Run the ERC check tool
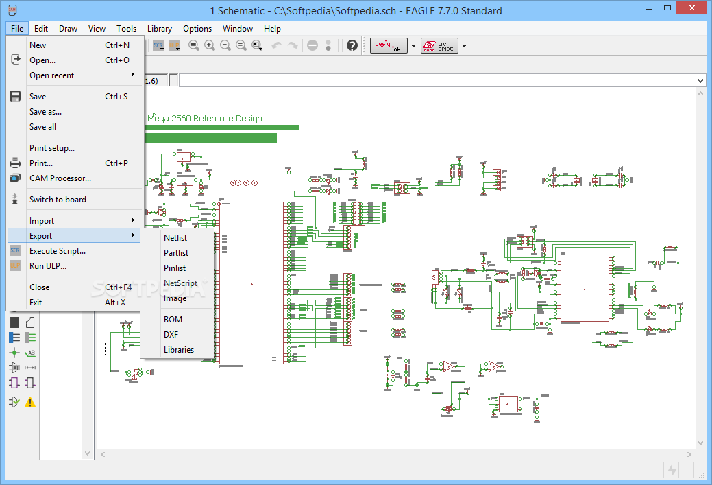Viewport: 712px width, 485px height. [14, 402]
